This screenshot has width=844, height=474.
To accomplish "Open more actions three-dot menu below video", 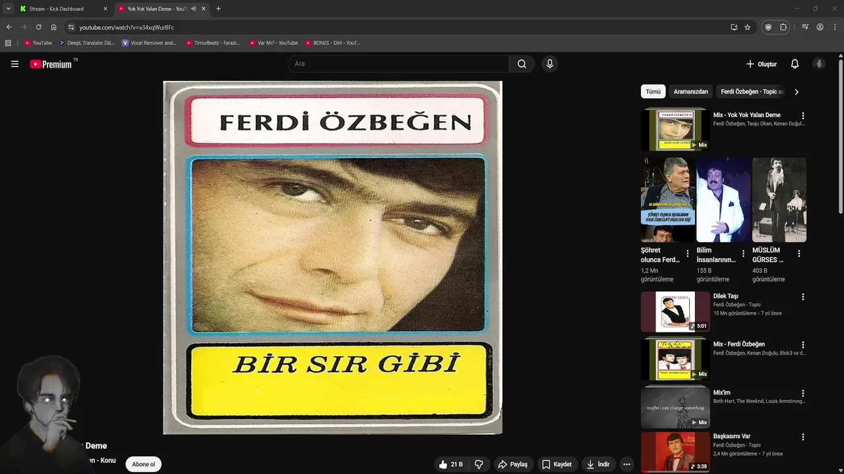I will pyautogui.click(x=626, y=464).
